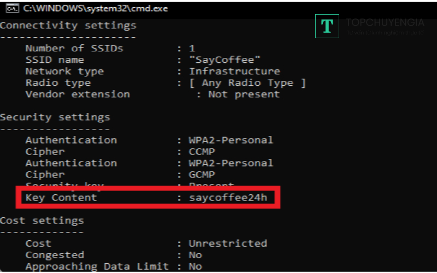Click the GCMP cipher value
This screenshot has width=437, height=273.
pos(202,174)
